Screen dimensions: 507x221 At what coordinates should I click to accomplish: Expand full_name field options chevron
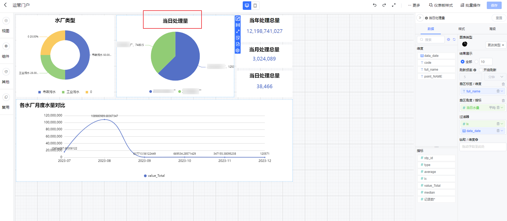(502, 91)
